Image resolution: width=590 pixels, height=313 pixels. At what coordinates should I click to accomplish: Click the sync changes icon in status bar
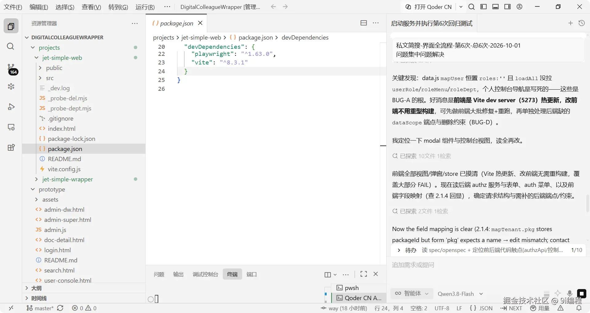(60, 308)
